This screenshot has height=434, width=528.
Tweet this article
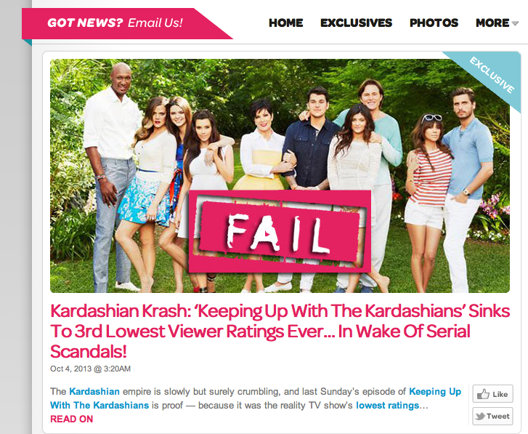point(492,416)
